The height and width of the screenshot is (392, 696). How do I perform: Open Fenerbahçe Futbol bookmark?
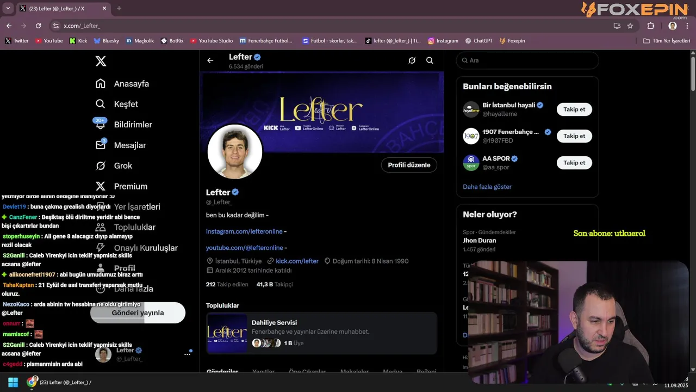pyautogui.click(x=266, y=41)
